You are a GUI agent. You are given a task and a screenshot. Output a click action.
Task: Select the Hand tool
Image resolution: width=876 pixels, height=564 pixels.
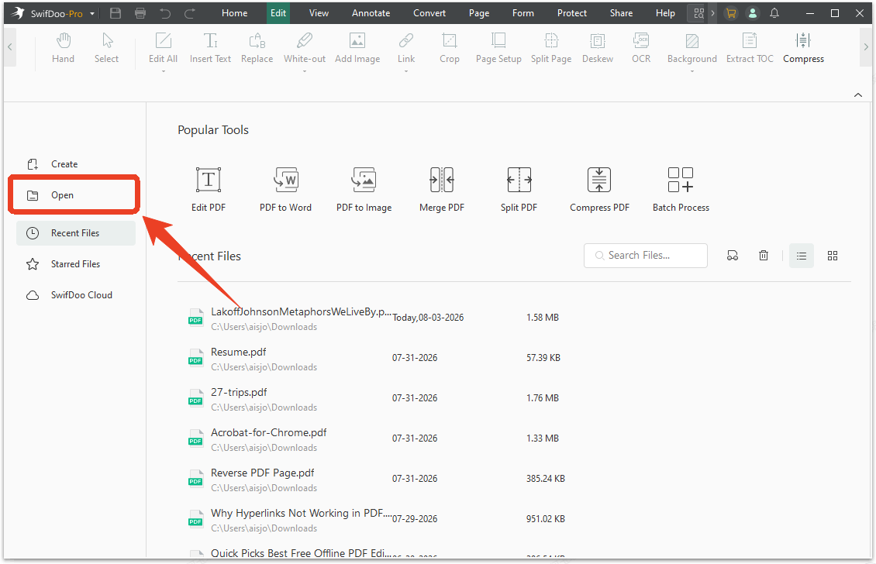pyautogui.click(x=63, y=48)
